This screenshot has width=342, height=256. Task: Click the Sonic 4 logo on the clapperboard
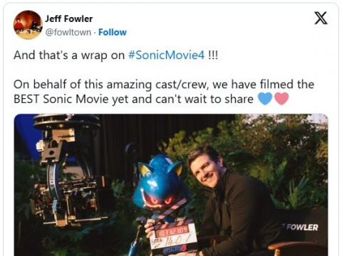(175, 249)
